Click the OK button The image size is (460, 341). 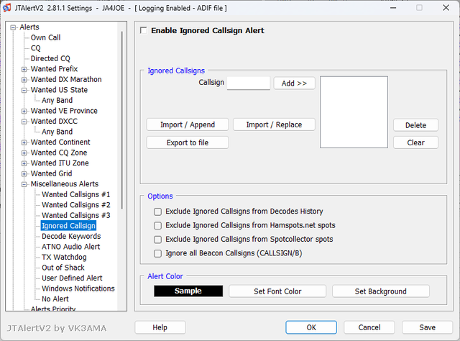pyautogui.click(x=311, y=327)
